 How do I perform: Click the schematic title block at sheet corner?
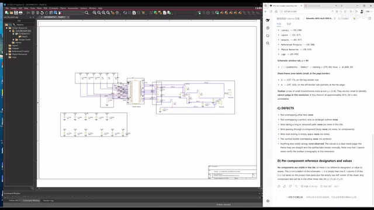(x=233, y=172)
